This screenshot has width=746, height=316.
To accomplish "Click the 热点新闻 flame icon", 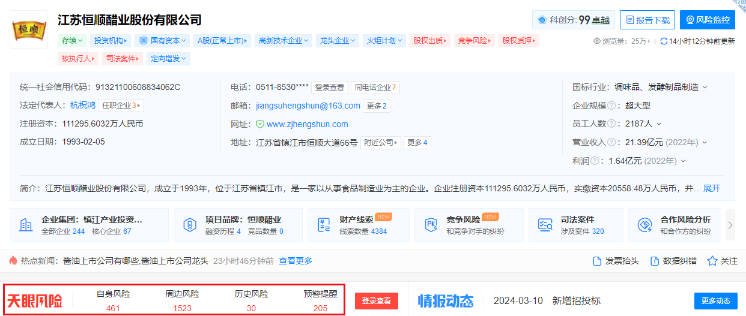I will point(13,261).
